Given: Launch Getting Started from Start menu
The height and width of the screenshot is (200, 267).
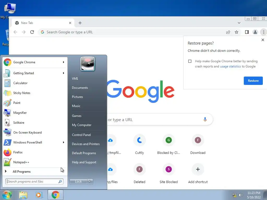Looking at the screenshot, I should [34, 73].
